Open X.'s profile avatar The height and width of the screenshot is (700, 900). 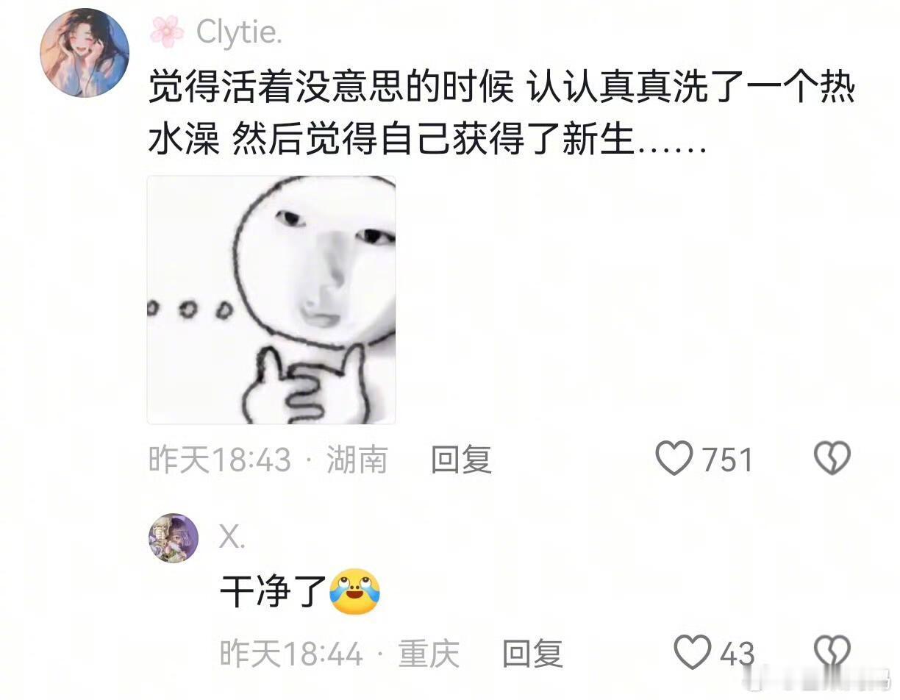pos(174,538)
